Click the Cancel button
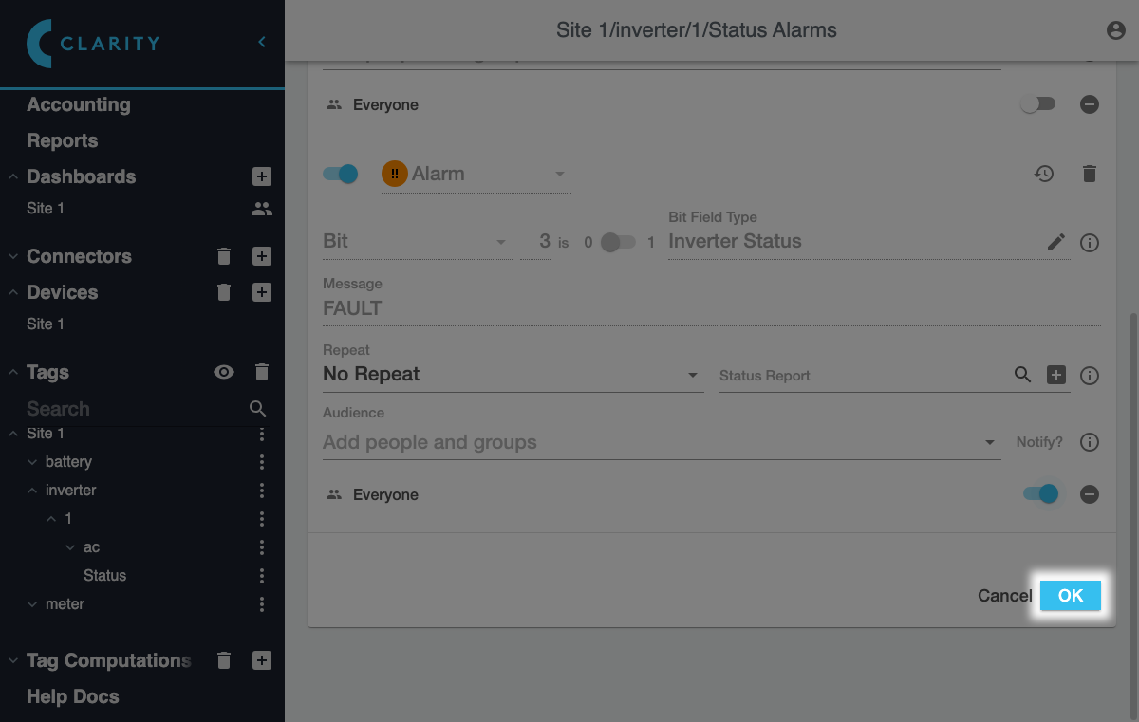The width and height of the screenshot is (1139, 722). coord(1004,596)
